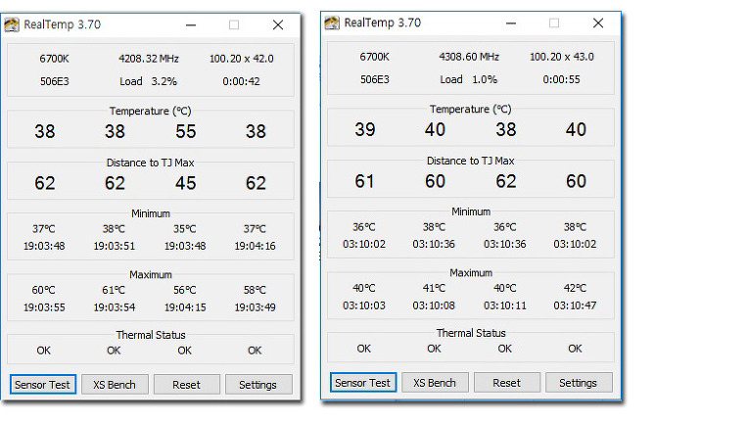The image size is (748, 421).
Task: Click Reset in the 43.0 multiplier window
Action: [x=506, y=383]
